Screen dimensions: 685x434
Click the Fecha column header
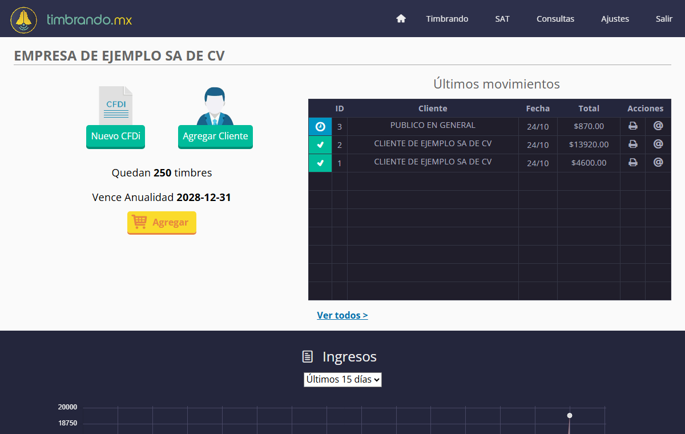(538, 108)
